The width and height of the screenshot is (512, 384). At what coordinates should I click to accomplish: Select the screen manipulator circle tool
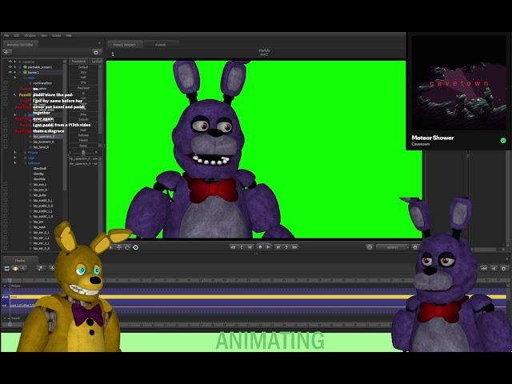click(135, 247)
